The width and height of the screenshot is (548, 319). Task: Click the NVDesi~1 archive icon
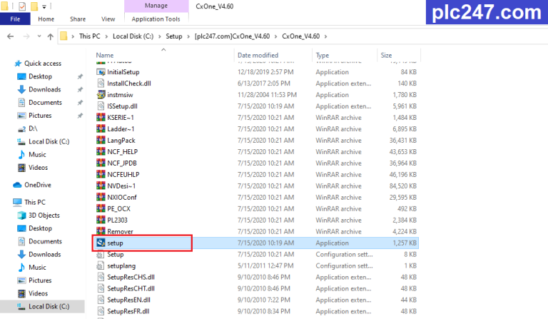click(101, 186)
